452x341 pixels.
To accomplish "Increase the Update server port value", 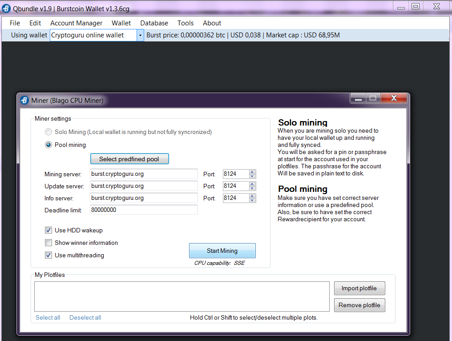I will pyautogui.click(x=252, y=184).
